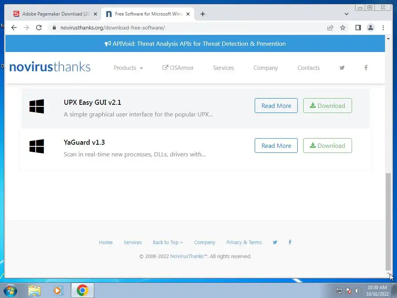Click the volume speaker tray icon
This screenshot has width=397, height=298.
click(358, 291)
